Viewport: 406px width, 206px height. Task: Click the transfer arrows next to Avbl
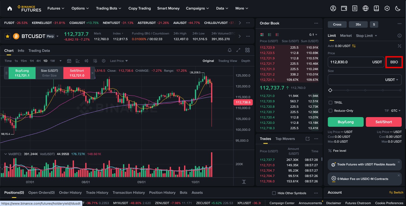point(354,46)
